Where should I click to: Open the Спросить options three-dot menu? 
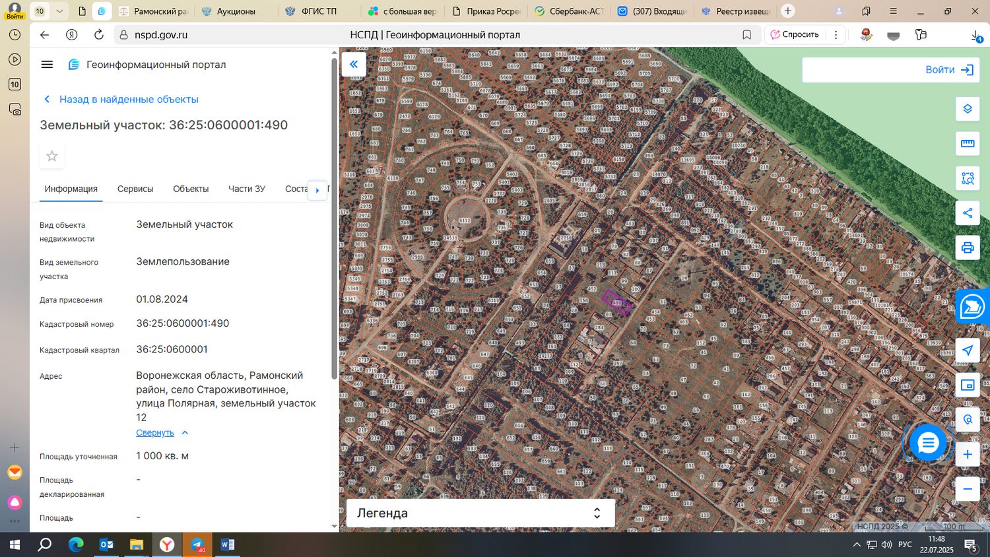(836, 35)
